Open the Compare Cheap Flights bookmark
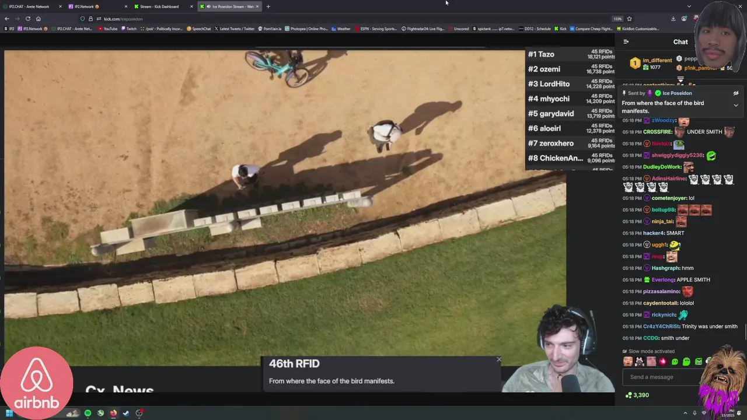Image resolution: width=747 pixels, height=420 pixels. [592, 29]
